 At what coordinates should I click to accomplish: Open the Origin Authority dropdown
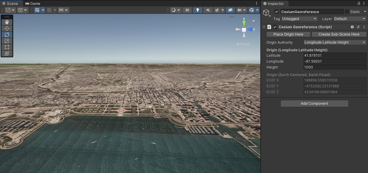[335, 42]
